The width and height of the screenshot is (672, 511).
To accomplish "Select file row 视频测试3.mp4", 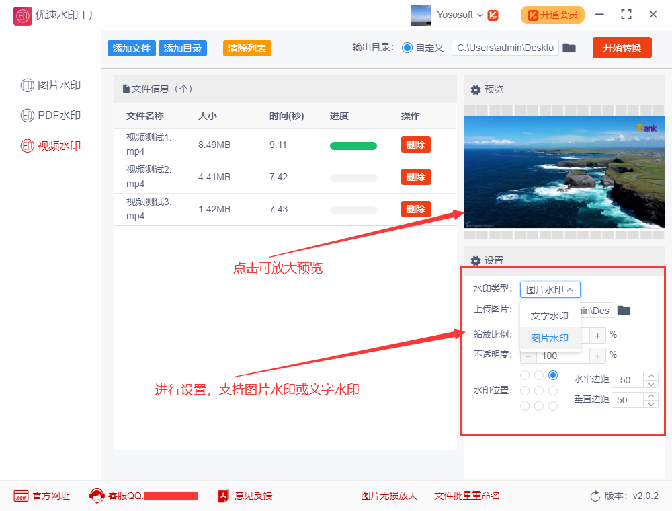I will 285,209.
